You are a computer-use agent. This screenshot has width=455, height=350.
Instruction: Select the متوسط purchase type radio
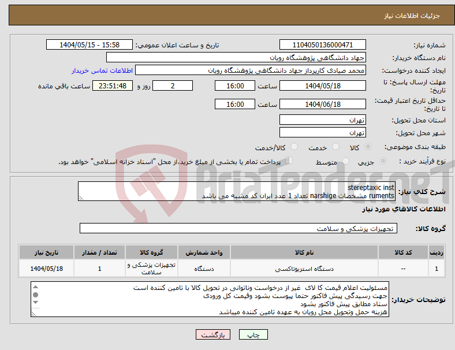(345, 161)
